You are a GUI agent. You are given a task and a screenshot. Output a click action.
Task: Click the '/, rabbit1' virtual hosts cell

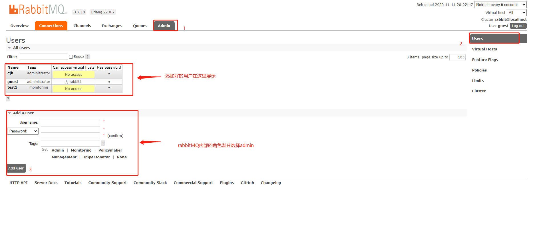coord(74,82)
